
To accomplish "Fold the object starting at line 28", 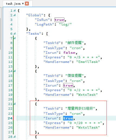I will [x=14, y=136].
